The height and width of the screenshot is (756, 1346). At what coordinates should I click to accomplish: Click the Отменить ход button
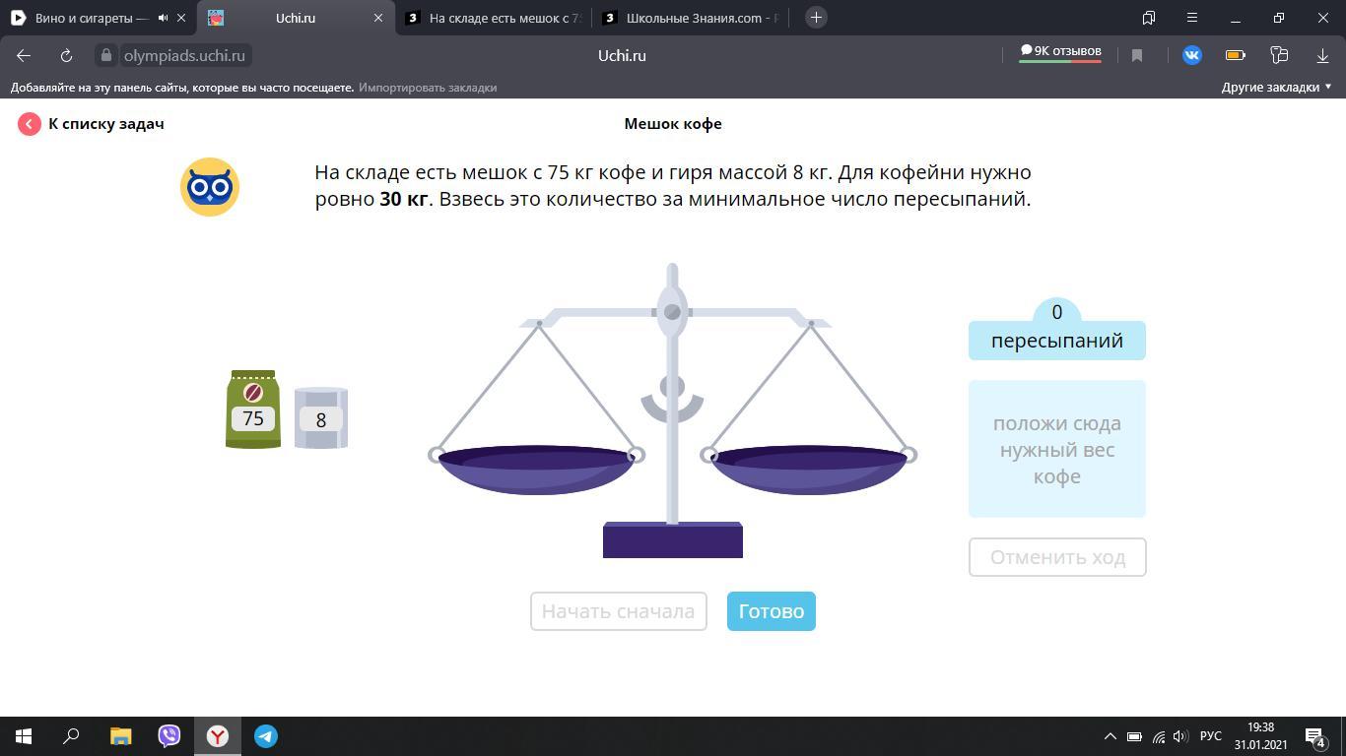(1057, 557)
